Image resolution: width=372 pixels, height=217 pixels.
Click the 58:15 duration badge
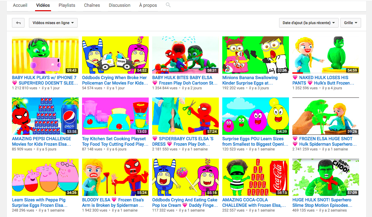pyautogui.click(x=282, y=193)
